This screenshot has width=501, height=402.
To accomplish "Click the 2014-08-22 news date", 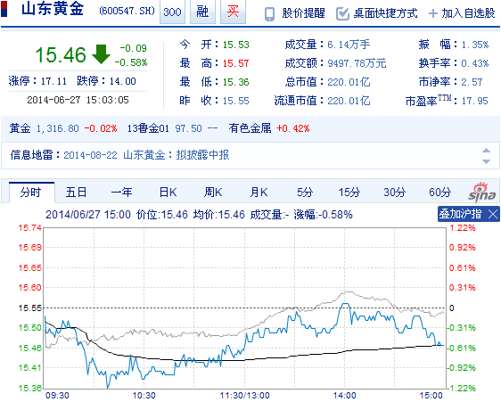I will pyautogui.click(x=90, y=155).
